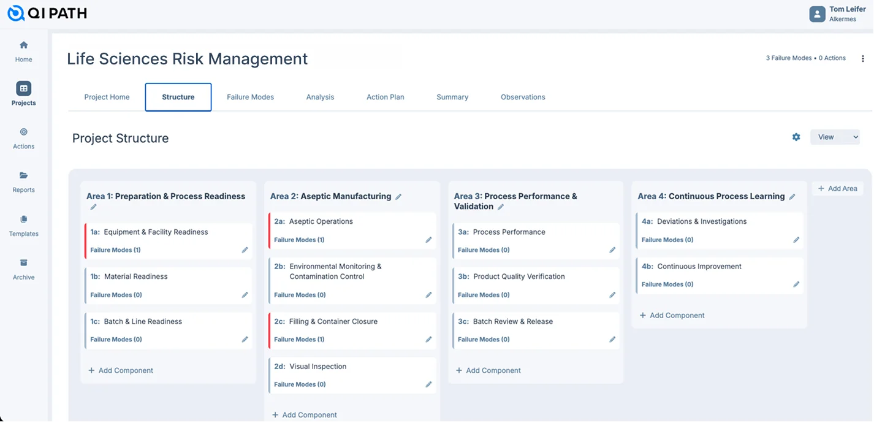Image resolution: width=874 pixels, height=423 pixels.
Task: Edit component 2a Aseptic Operations
Action: [428, 240]
